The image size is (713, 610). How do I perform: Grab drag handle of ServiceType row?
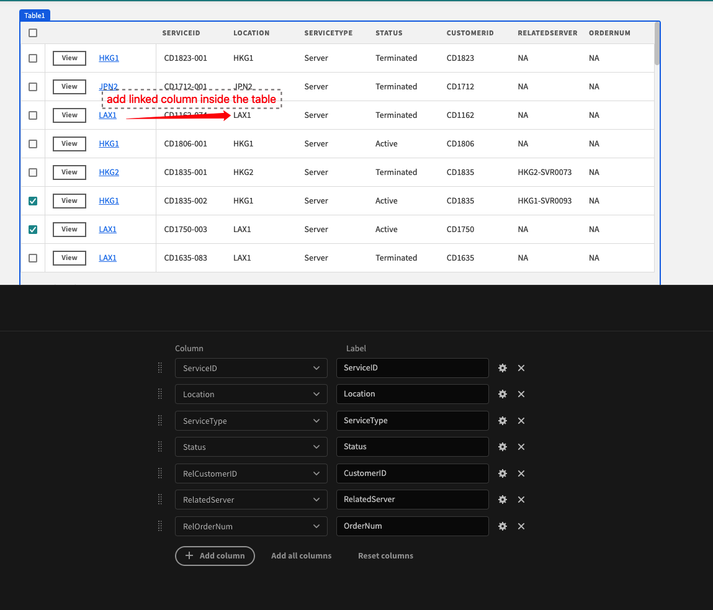160,421
